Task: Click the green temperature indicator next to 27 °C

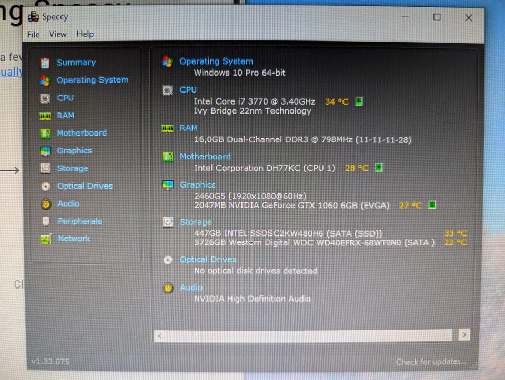Action: pyautogui.click(x=432, y=204)
